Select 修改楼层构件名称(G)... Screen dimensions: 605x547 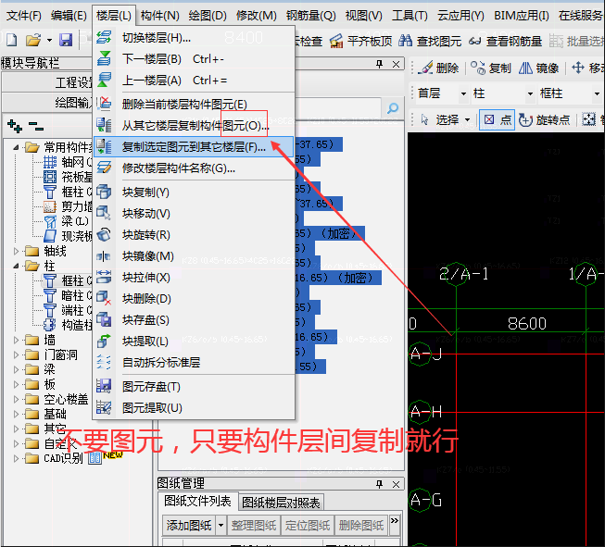click(x=194, y=168)
